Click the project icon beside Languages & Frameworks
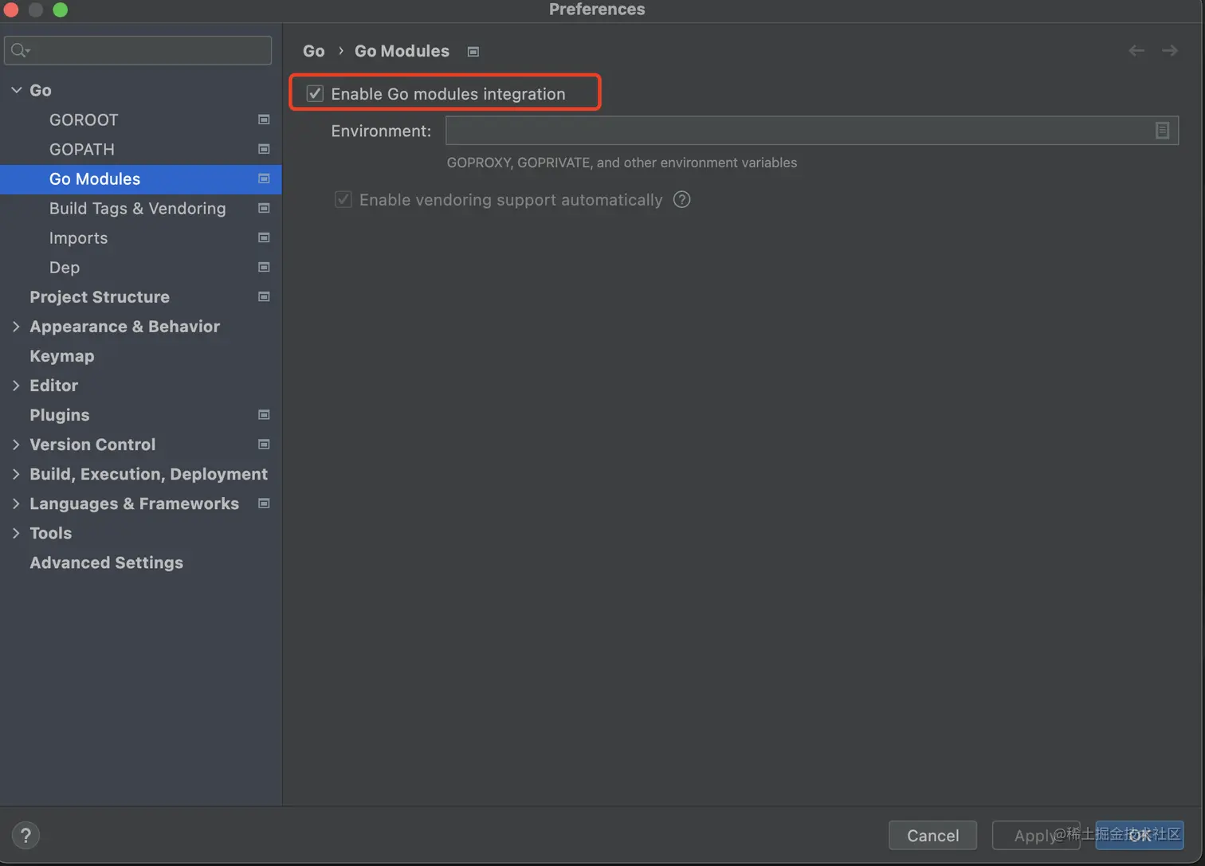This screenshot has height=866, width=1205. [x=264, y=503]
